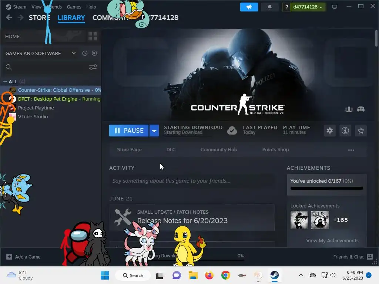Launch Firefox from the taskbar
379x284 pixels.
pos(209,275)
